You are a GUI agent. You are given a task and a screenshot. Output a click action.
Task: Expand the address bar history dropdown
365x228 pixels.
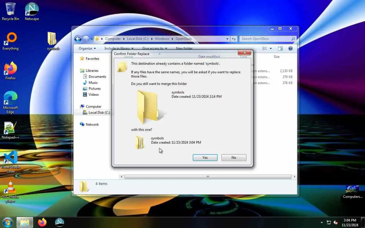(227, 39)
